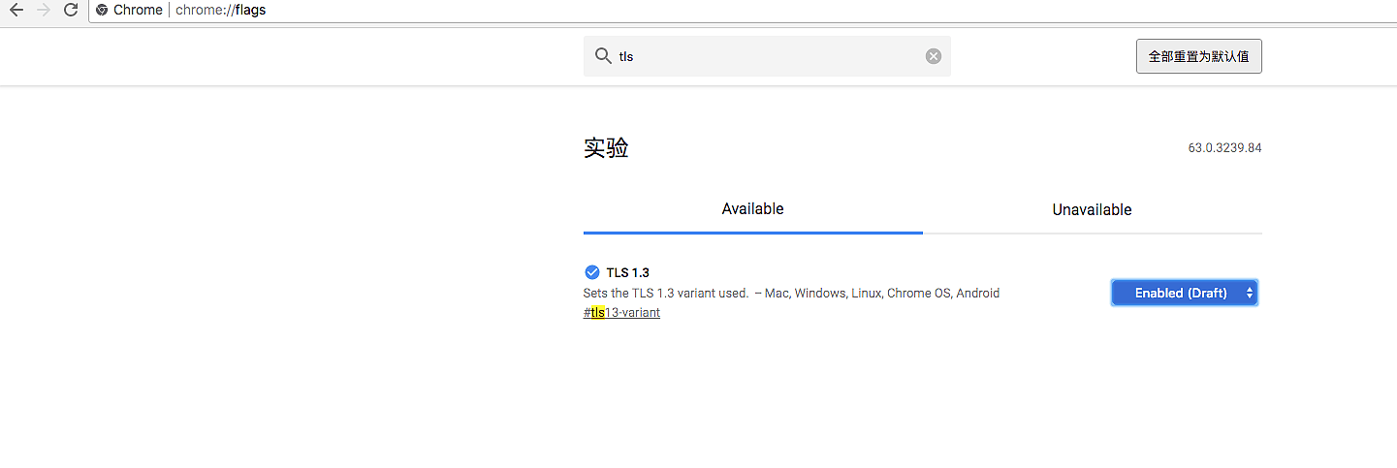Click the "Sets the TLS 1.3 variant used" description
The height and width of the screenshot is (468, 1397).
pyautogui.click(x=665, y=293)
